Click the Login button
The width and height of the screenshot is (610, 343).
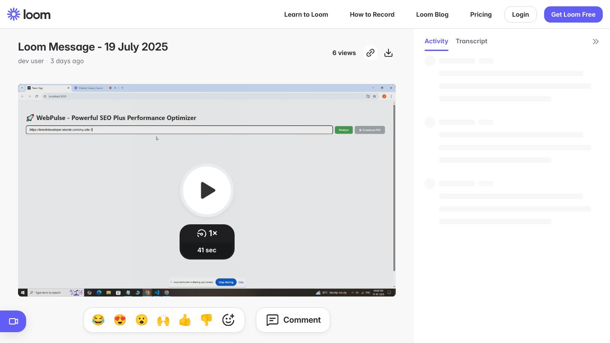pos(520,14)
